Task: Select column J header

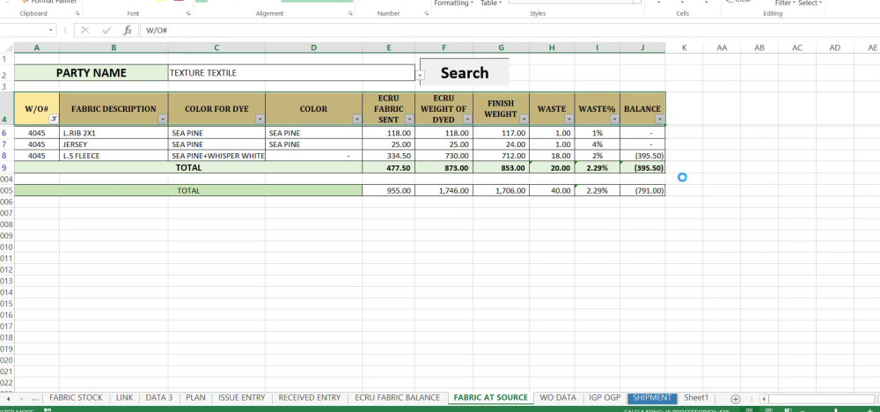Action: pyautogui.click(x=642, y=48)
